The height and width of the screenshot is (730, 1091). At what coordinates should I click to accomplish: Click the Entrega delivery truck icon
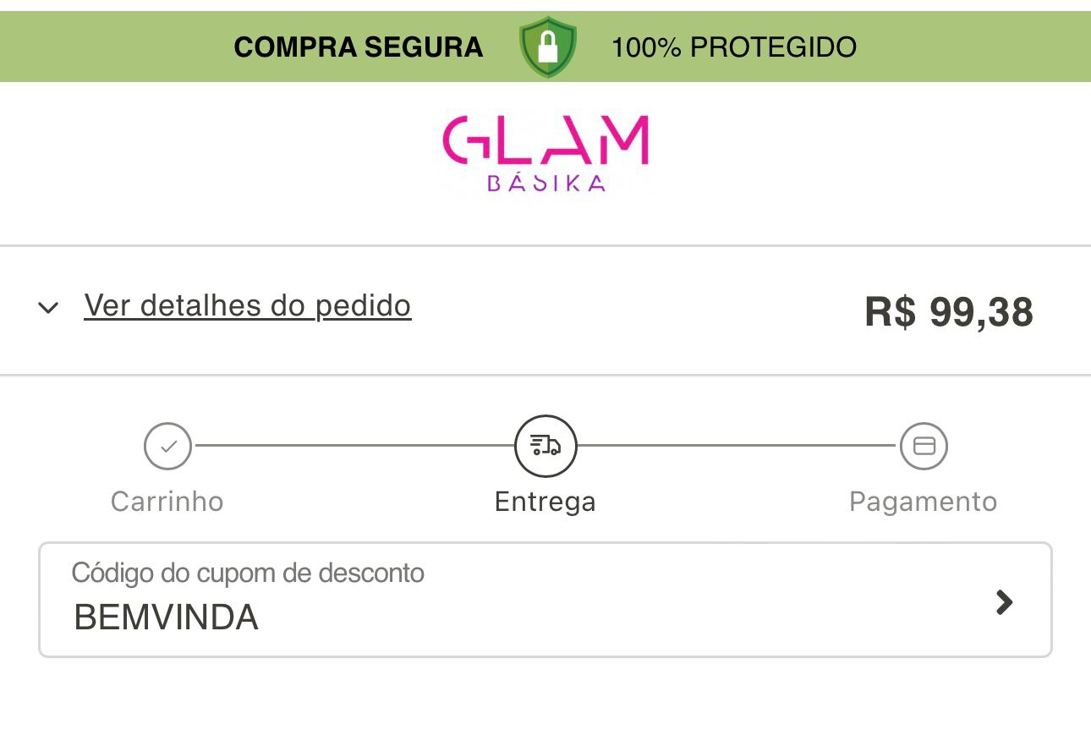coord(545,446)
